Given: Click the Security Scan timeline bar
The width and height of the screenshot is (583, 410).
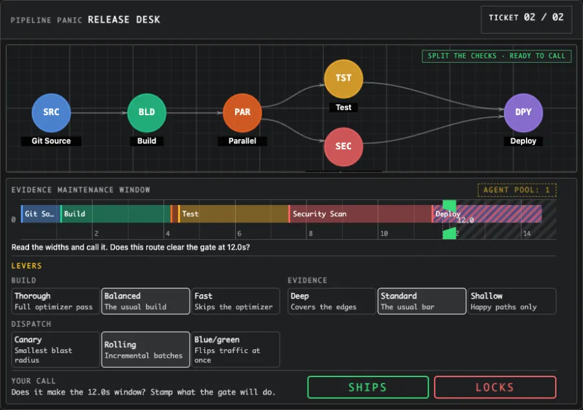Looking at the screenshot, I should (x=360, y=214).
